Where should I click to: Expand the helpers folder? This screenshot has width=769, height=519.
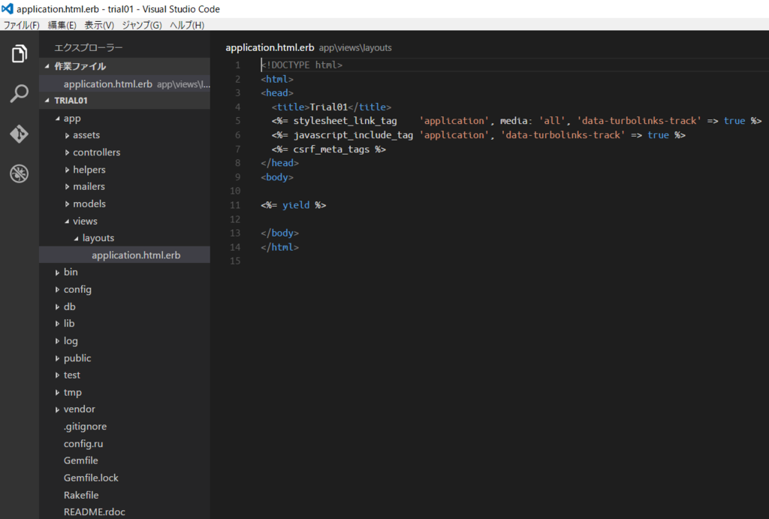tap(67, 170)
